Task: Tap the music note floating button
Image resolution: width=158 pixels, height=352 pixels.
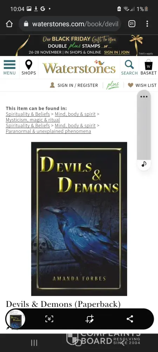Action: (x=144, y=164)
